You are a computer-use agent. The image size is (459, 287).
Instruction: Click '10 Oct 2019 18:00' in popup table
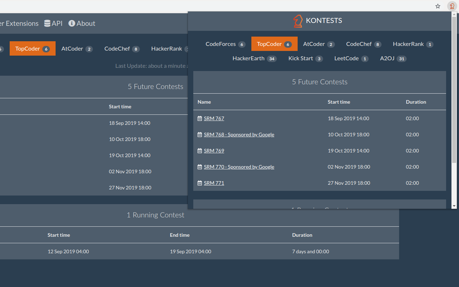[x=349, y=135]
